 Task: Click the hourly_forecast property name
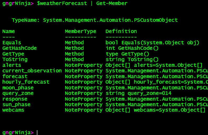pos(26,82)
